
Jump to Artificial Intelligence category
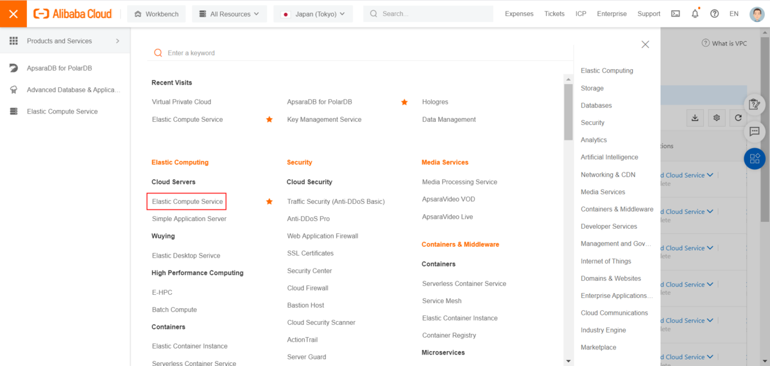point(610,157)
